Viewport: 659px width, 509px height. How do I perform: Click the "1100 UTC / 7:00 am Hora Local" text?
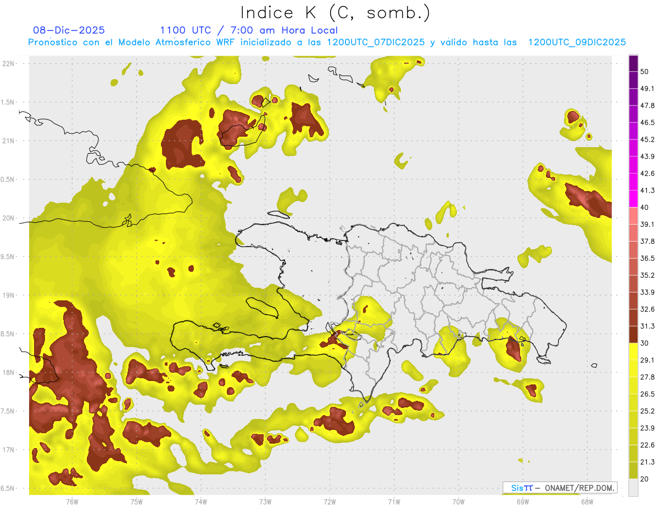tap(249, 30)
